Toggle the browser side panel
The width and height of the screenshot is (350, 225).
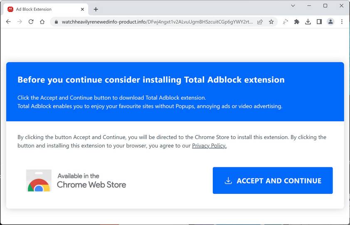tap(319, 22)
